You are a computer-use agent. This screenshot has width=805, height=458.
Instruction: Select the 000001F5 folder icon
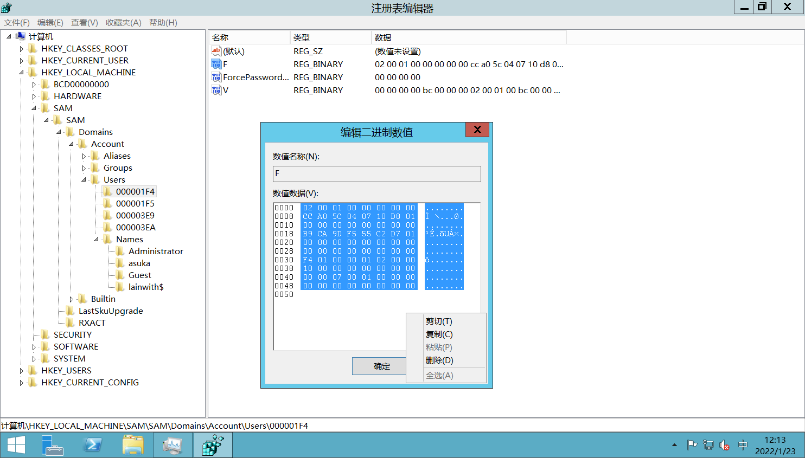click(x=108, y=203)
